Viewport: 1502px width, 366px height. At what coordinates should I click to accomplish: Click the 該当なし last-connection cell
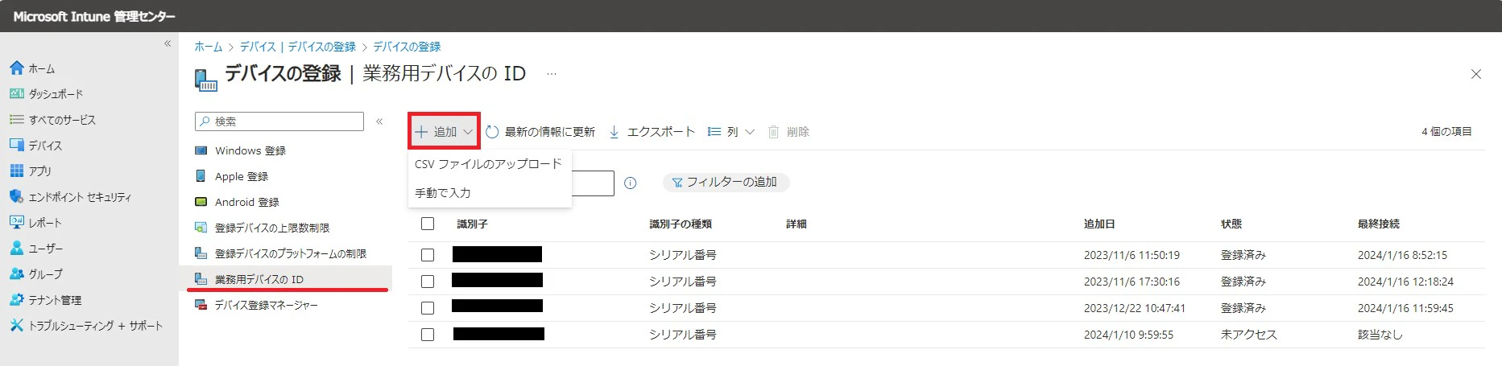tap(1380, 335)
